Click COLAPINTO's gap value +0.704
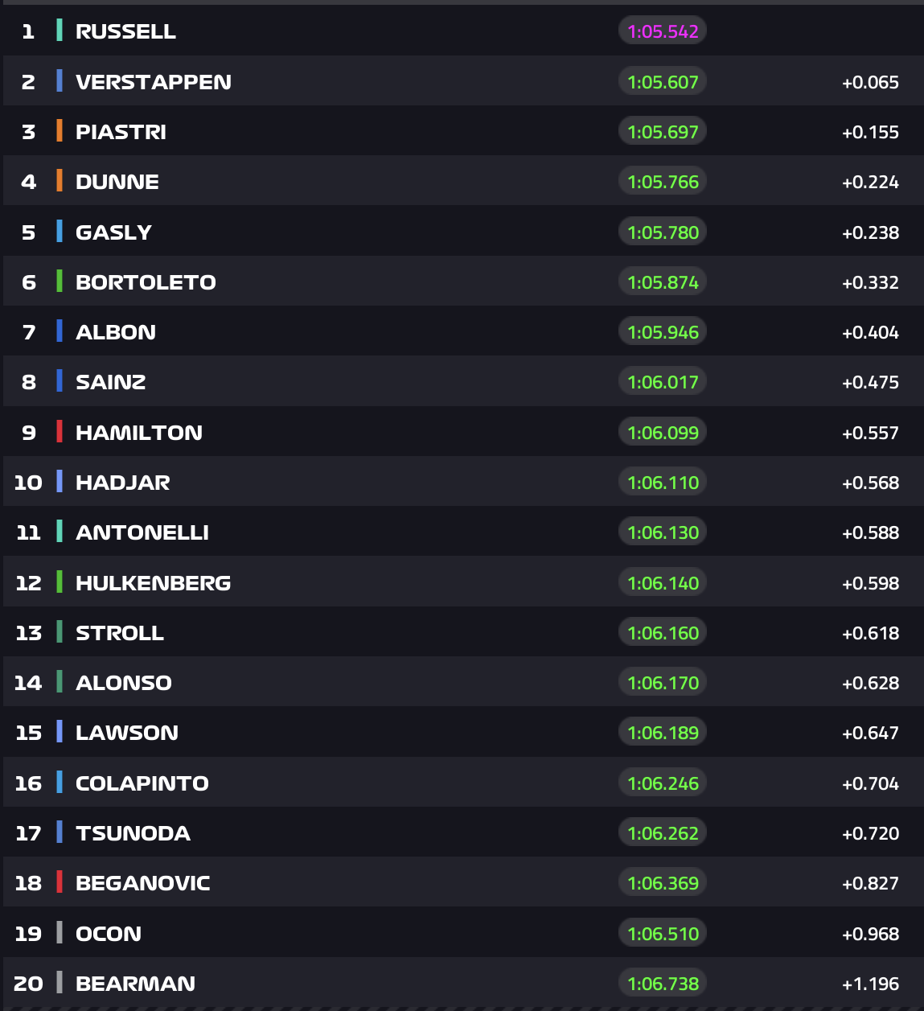Image resolution: width=924 pixels, height=1011 pixels. pos(869,783)
